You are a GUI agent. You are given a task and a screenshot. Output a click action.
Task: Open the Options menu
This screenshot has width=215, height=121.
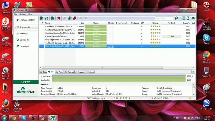(x=23, y=14)
